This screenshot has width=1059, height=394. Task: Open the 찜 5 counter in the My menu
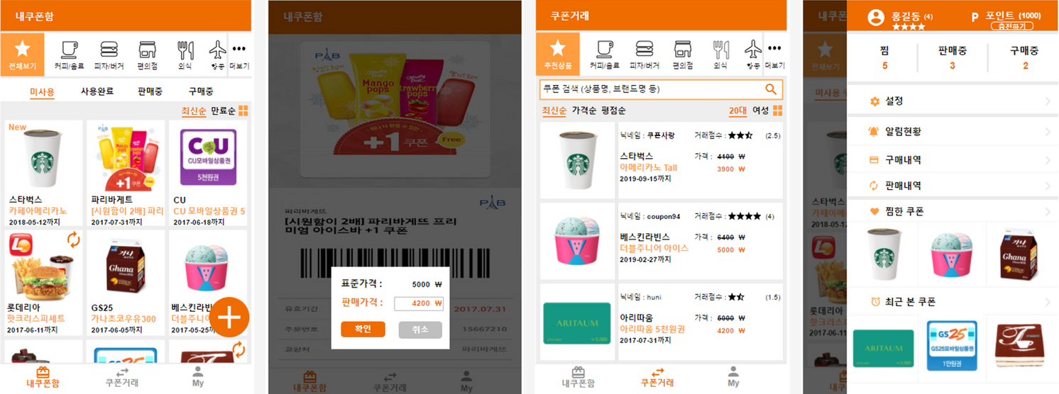[x=884, y=58]
